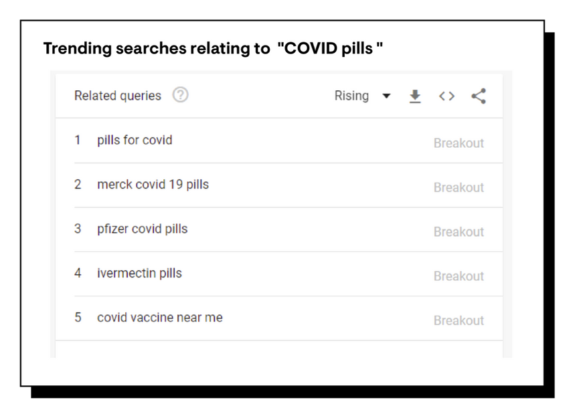The width and height of the screenshot is (573, 418).
Task: Click Breakout for covid vaccine near me
Action: pyautogui.click(x=459, y=320)
